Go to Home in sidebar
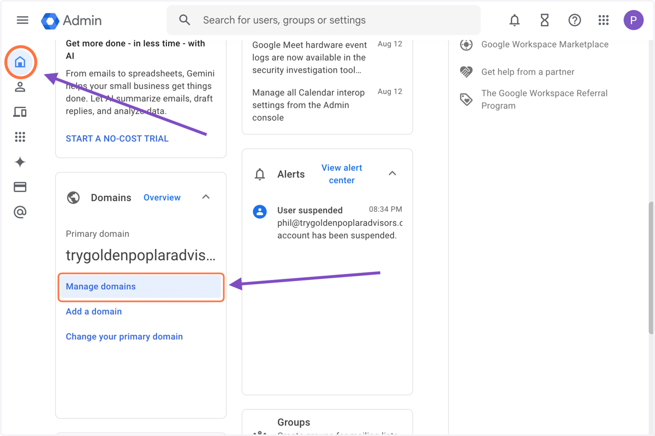This screenshot has width=655, height=436. click(x=20, y=62)
